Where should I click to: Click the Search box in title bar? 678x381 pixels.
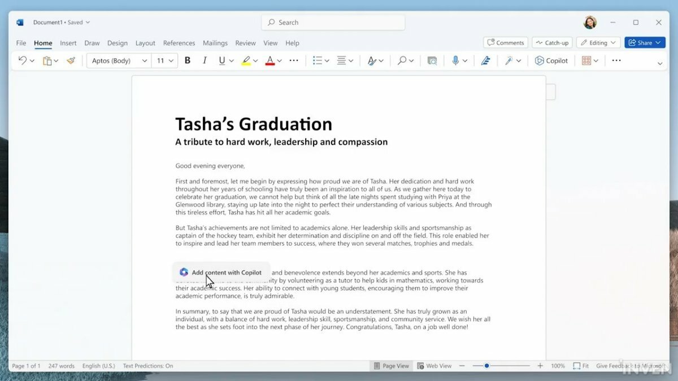click(x=333, y=23)
